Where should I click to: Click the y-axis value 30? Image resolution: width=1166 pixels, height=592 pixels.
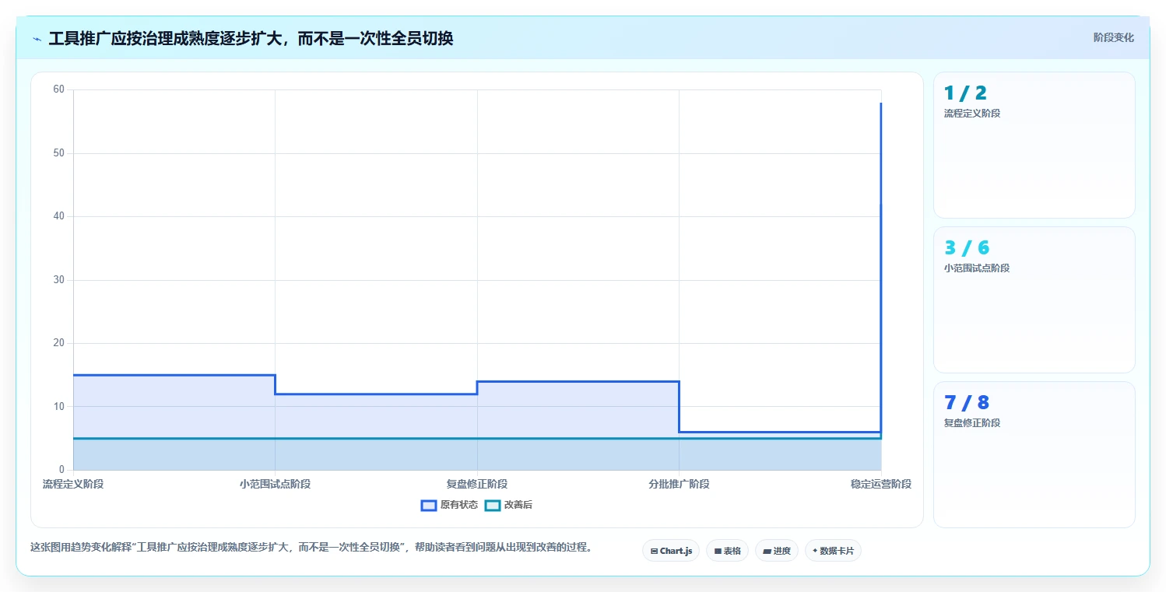(x=58, y=280)
